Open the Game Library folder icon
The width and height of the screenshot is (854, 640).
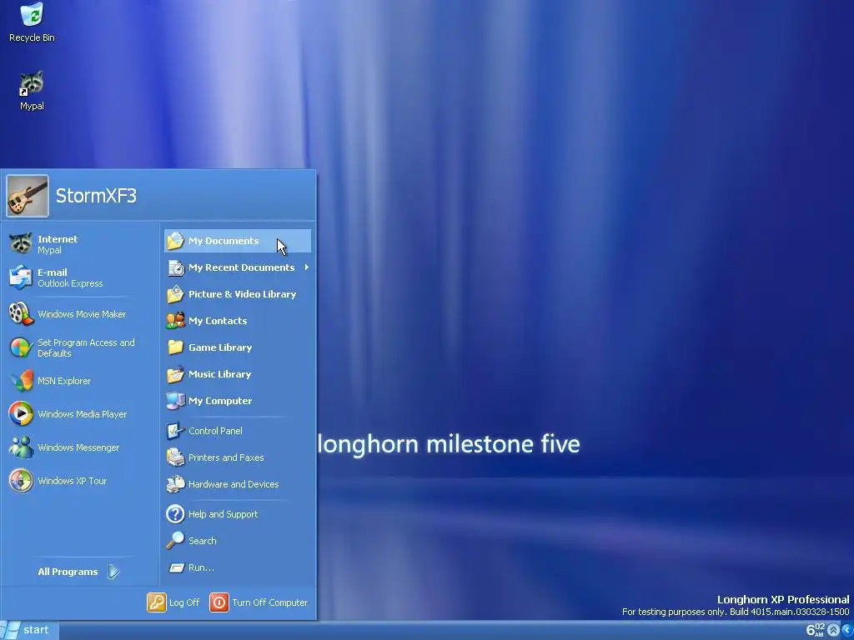pyautogui.click(x=175, y=347)
